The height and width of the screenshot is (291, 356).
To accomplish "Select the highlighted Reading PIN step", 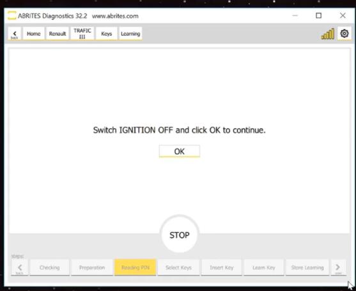I will point(135,267).
